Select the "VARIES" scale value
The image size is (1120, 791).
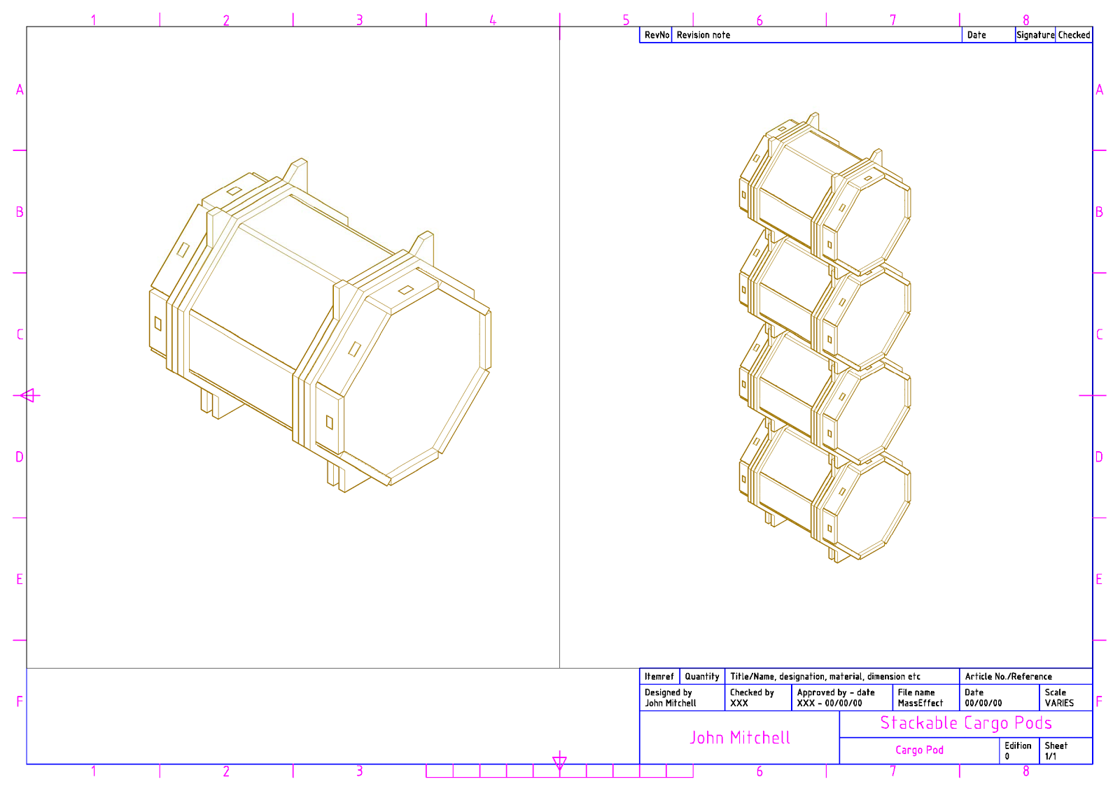(x=1059, y=703)
